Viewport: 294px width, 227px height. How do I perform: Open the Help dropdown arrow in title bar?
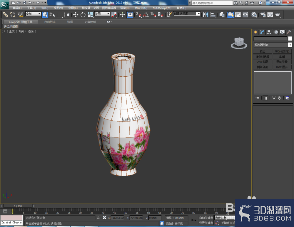click(x=264, y=3)
